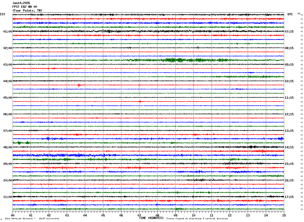The width and height of the screenshot is (304, 222).
Task: Click the 07:15 UTC time label
Action: click(x=289, y=32)
